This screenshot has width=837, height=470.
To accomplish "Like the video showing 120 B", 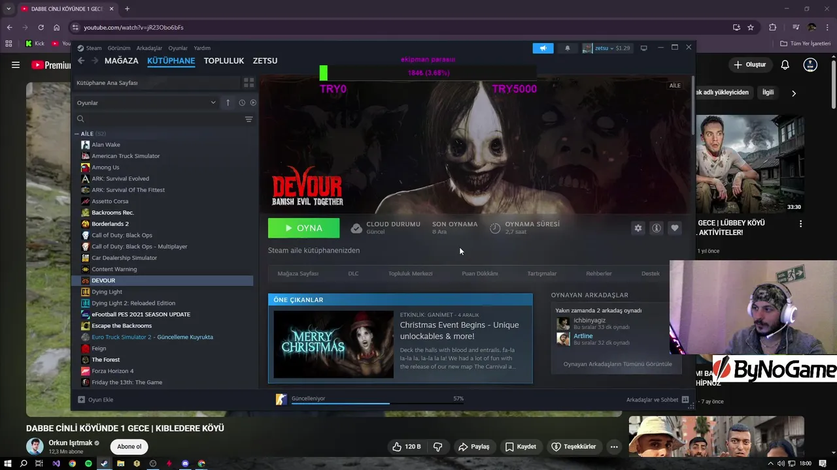I will (x=407, y=446).
